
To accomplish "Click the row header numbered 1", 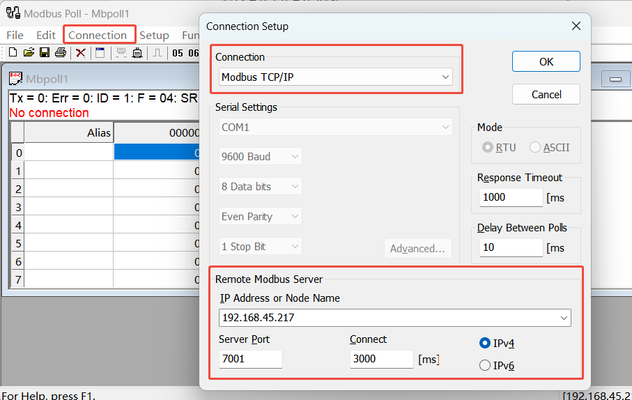I will 17,171.
